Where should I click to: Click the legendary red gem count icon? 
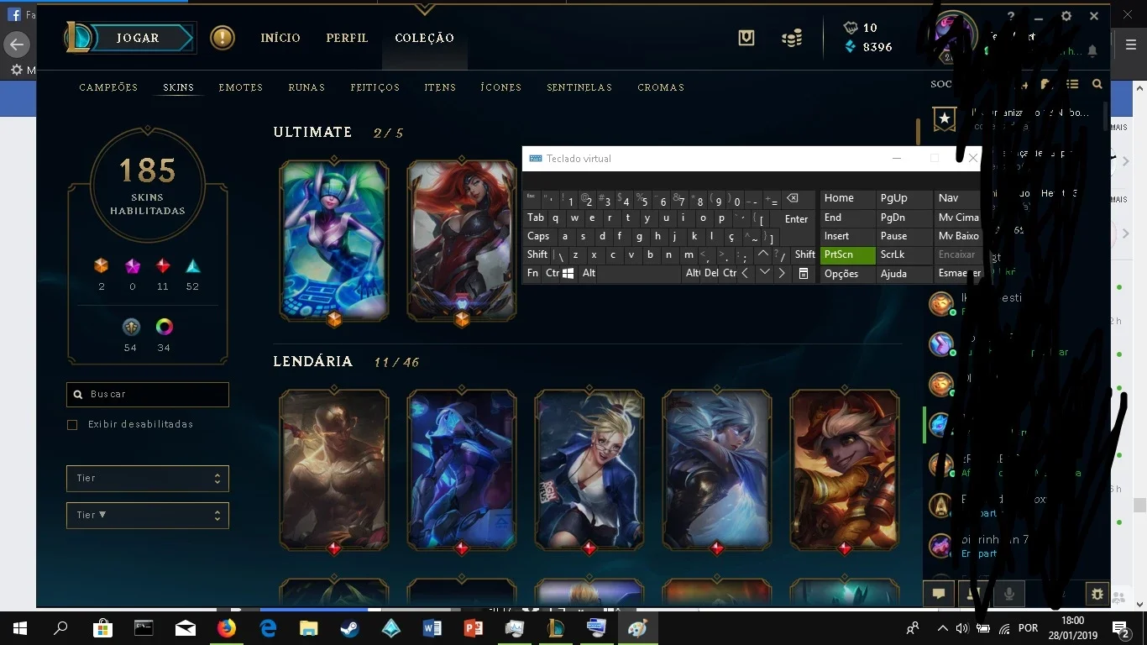click(x=163, y=266)
